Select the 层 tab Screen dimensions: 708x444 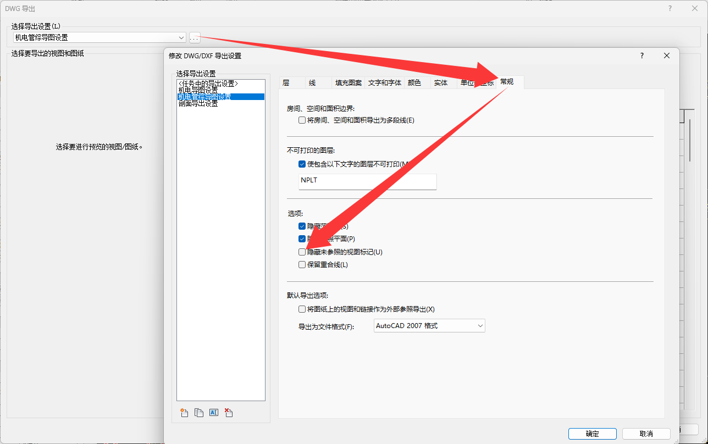pos(286,82)
